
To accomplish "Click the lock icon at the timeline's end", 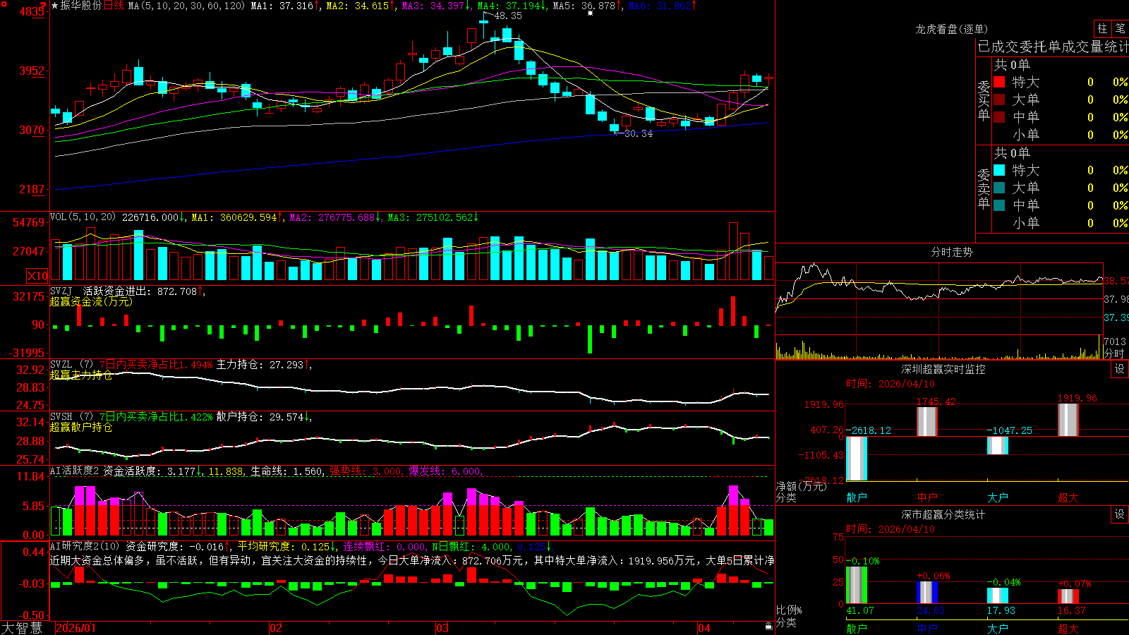I will pos(768,627).
